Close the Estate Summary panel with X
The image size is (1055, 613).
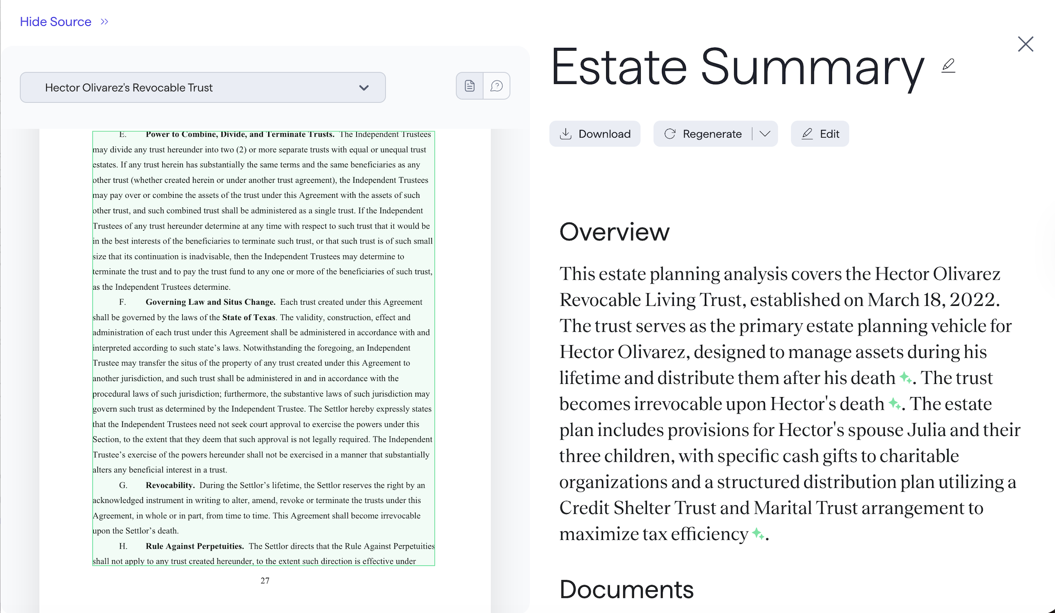tap(1025, 44)
